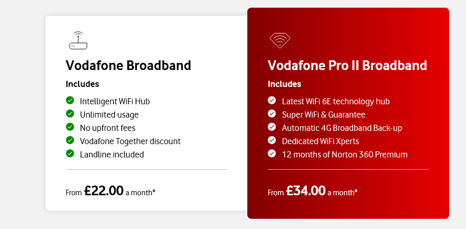Click the Vodafone Together discount text

(130, 141)
